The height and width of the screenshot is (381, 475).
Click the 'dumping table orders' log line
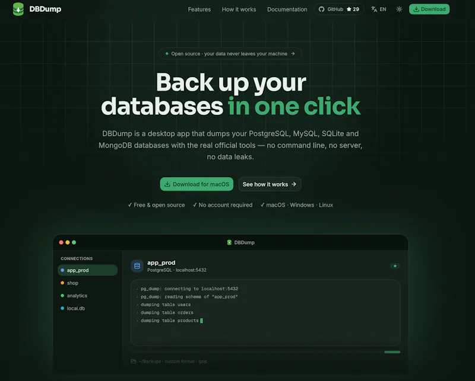click(x=167, y=312)
